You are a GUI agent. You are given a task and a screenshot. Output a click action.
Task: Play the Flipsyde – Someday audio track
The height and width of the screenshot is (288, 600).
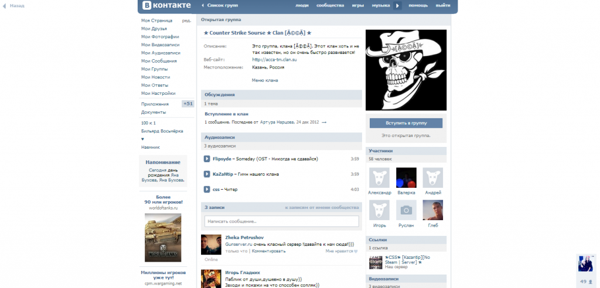[207, 159]
